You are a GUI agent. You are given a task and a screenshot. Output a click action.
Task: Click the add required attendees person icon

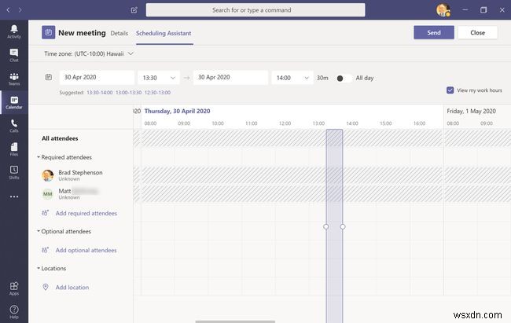click(46, 213)
